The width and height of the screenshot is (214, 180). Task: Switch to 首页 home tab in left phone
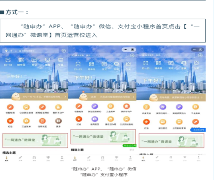coord(6,158)
